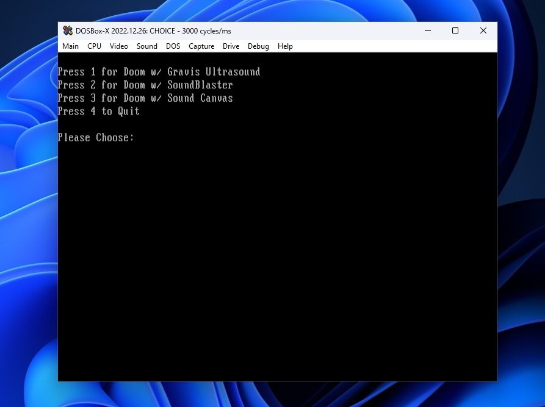Open the Sound menu
Image resolution: width=545 pixels, height=407 pixels.
tap(146, 46)
